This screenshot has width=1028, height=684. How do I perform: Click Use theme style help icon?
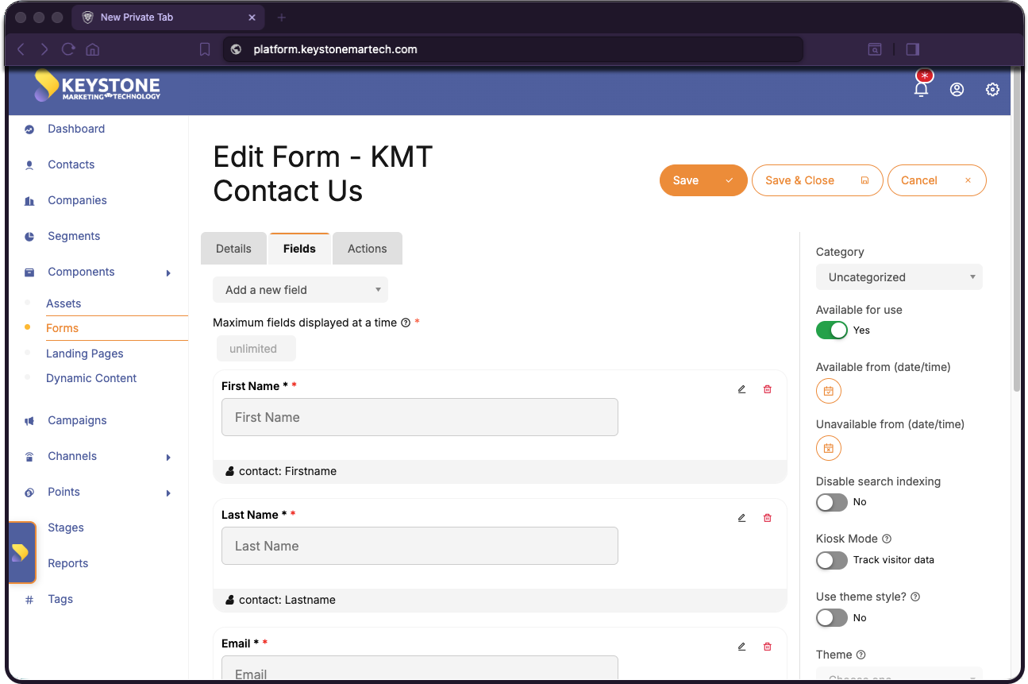(915, 597)
